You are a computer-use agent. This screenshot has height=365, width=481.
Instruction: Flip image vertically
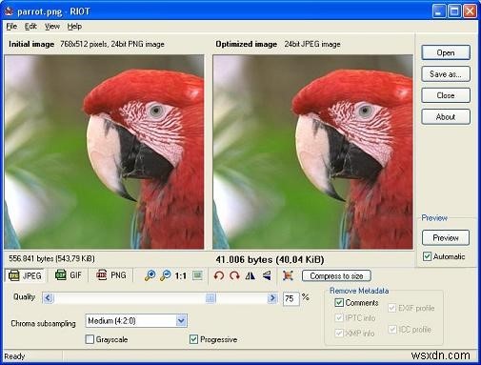[267, 275]
